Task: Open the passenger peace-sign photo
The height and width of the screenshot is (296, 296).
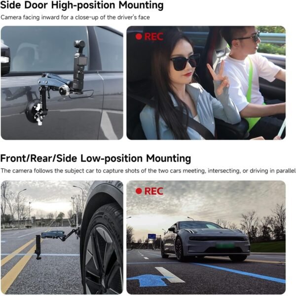Action: 206,83
